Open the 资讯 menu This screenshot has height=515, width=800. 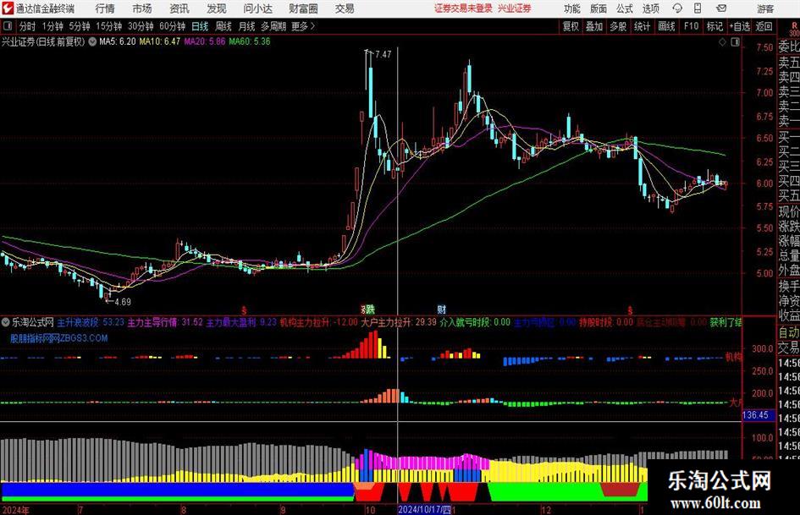(179, 8)
